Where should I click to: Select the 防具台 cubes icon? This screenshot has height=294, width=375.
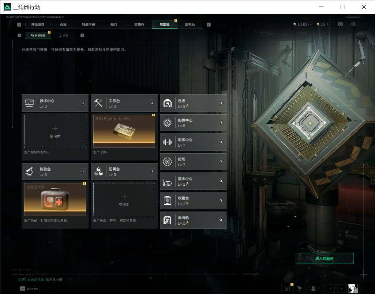pos(98,171)
